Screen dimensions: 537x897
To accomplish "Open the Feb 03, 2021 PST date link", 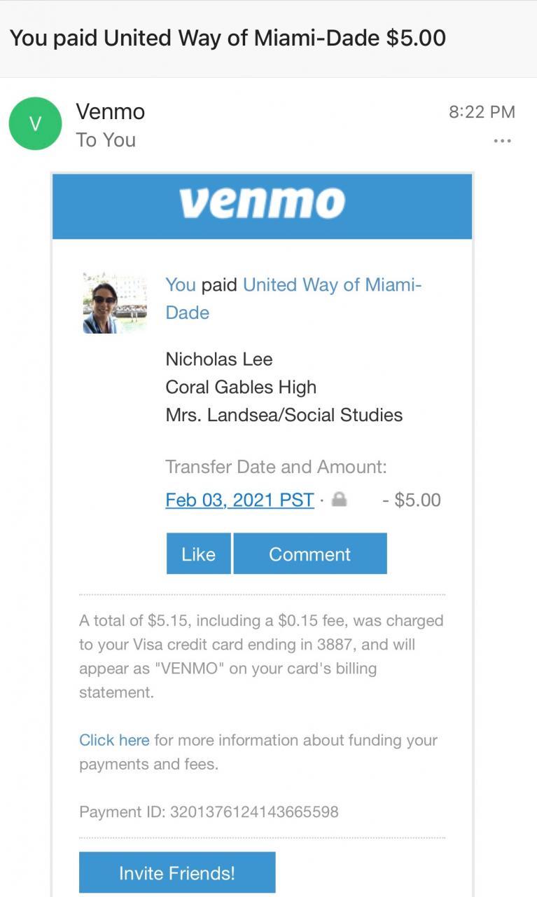I will 239,500.
